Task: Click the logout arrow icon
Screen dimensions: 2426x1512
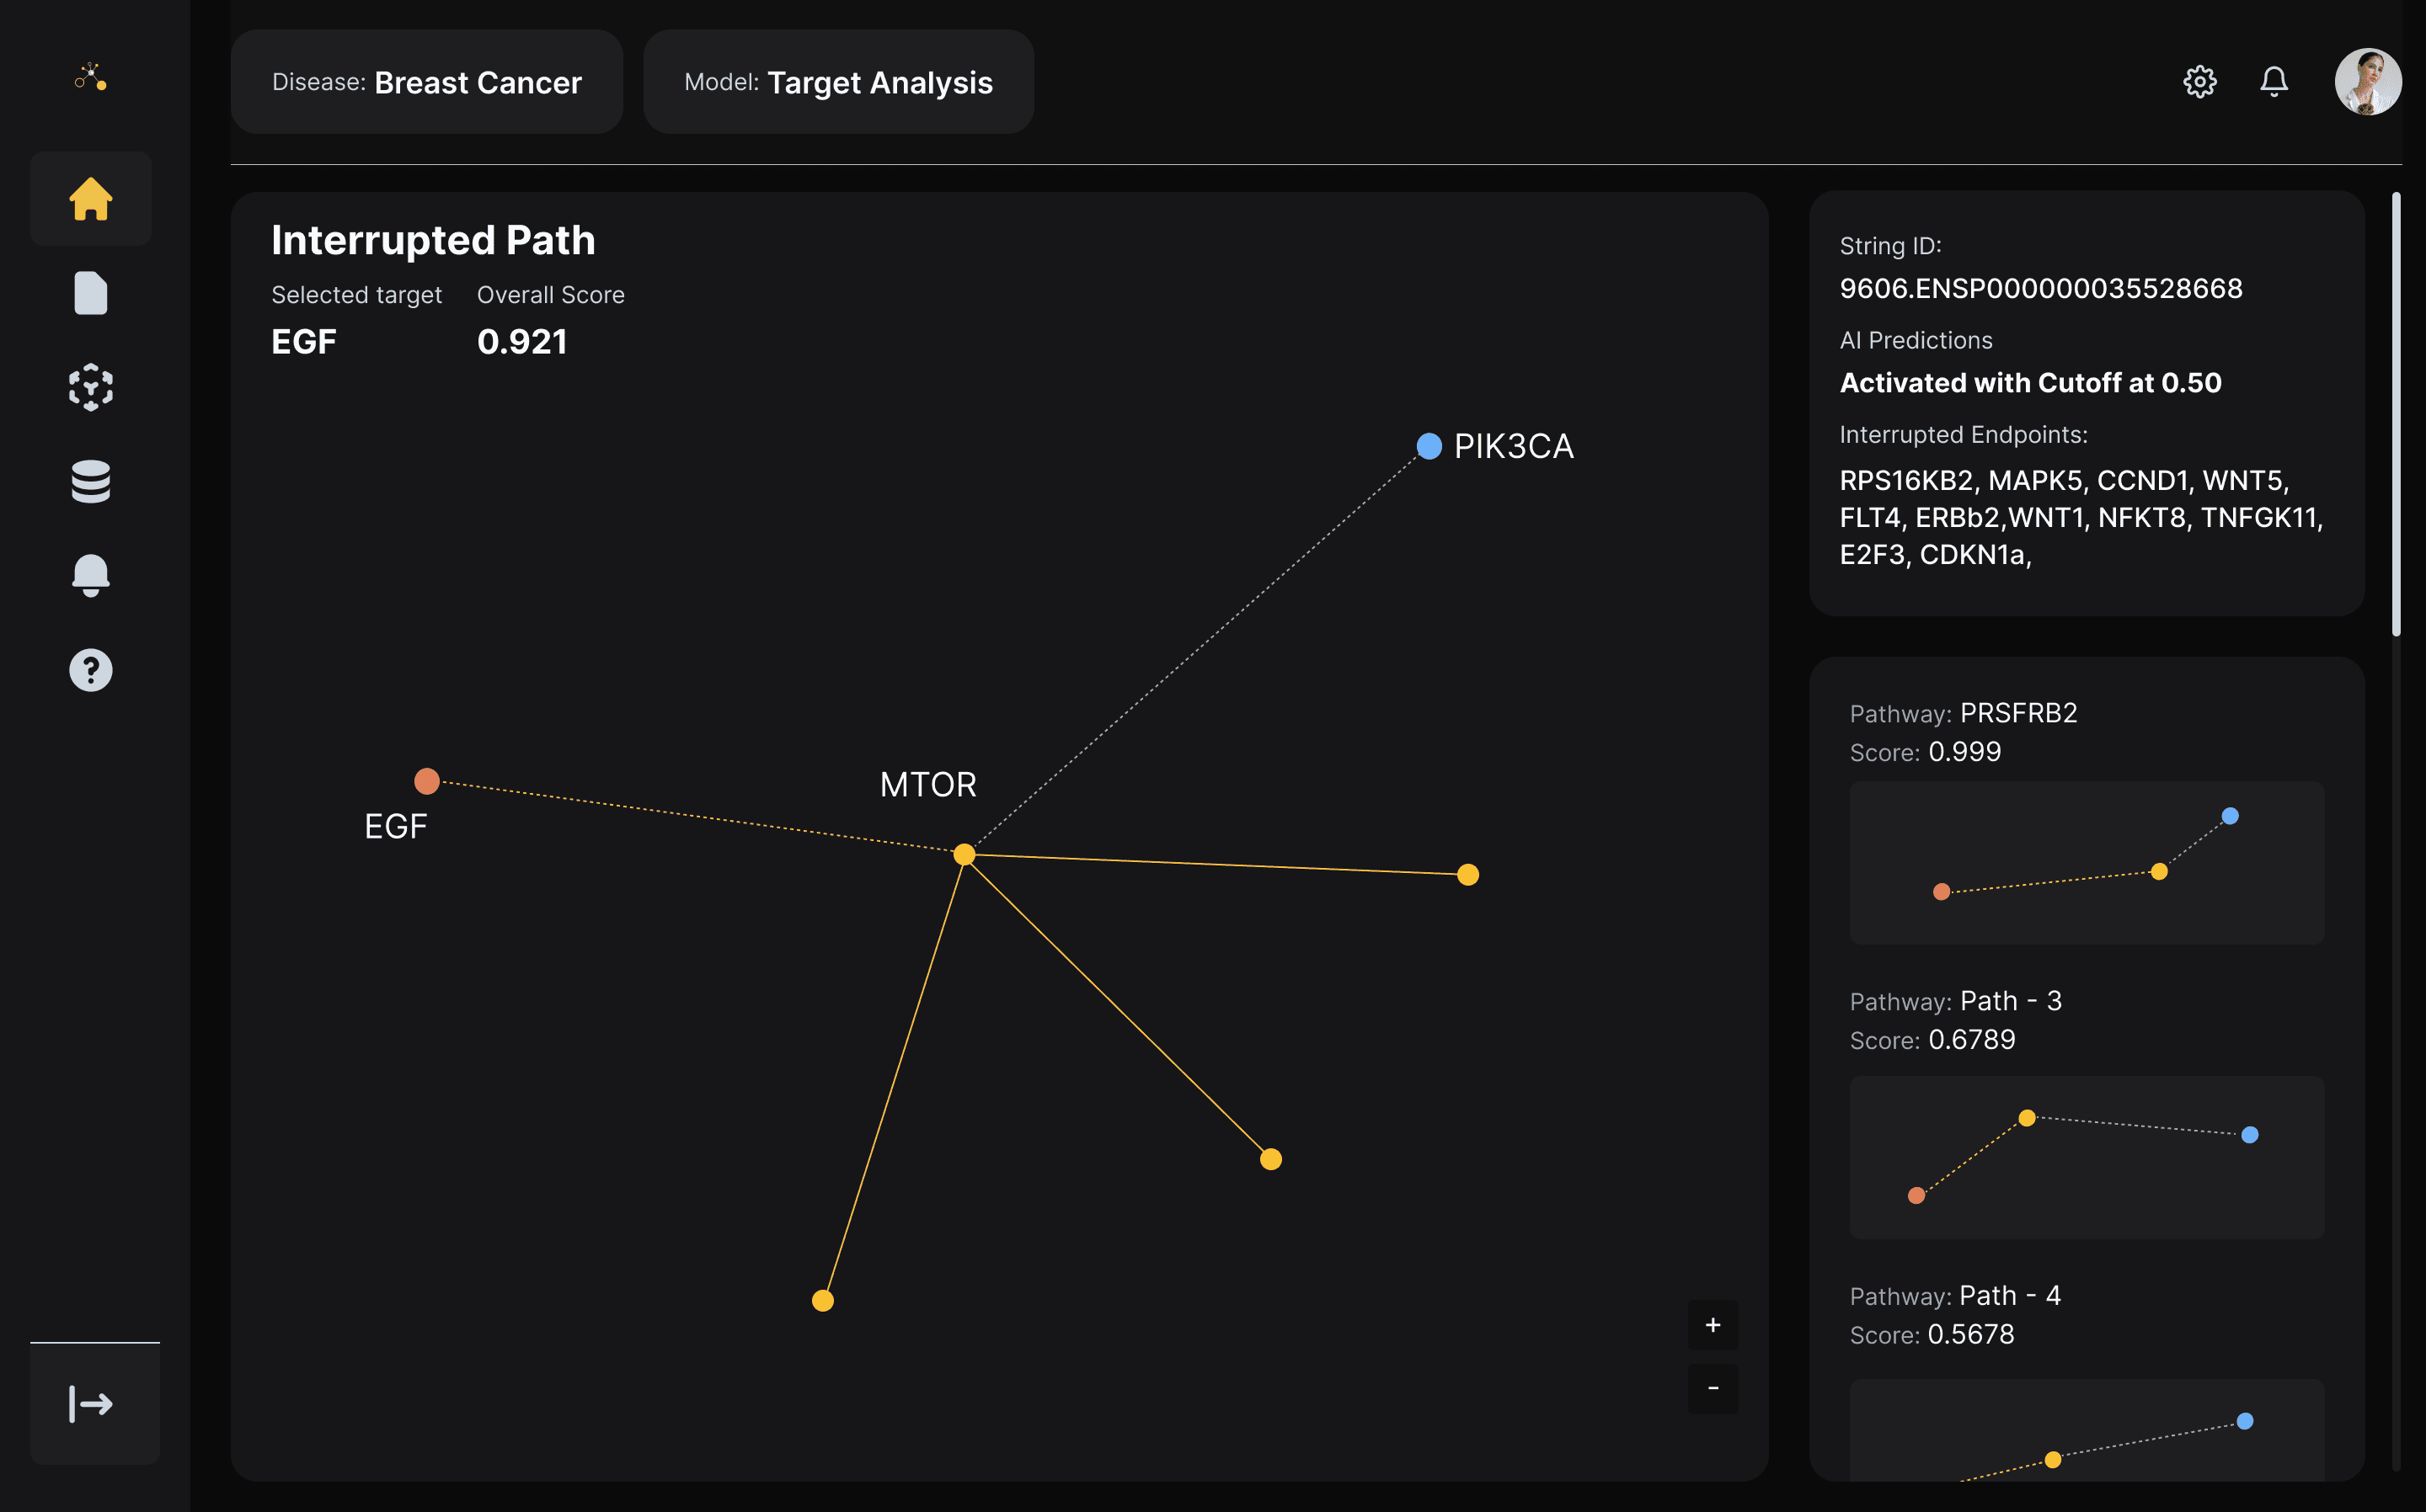Action: coord(92,1403)
